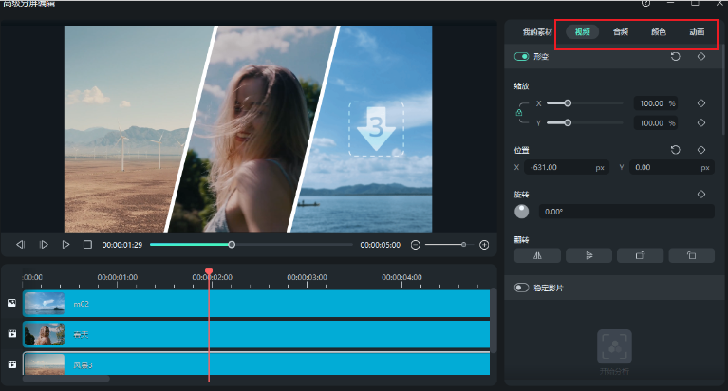Click the X scale slider handle
728x391 pixels.
click(x=568, y=103)
